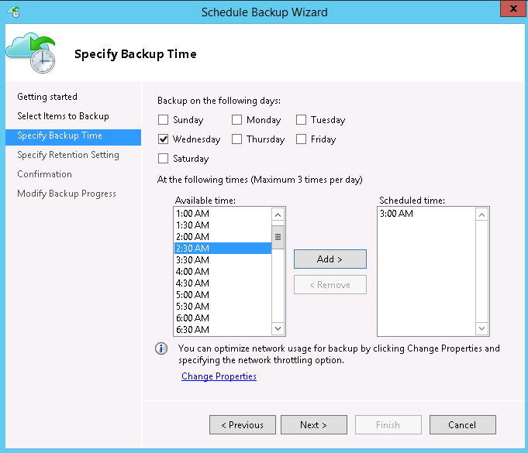Click up arrow of Scheduled time scrollbar

click(481, 214)
